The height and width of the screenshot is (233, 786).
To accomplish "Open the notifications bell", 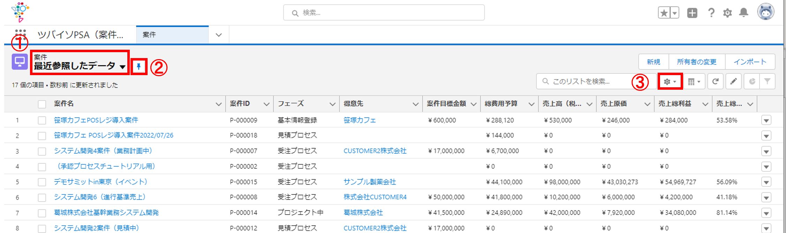I will tap(744, 13).
